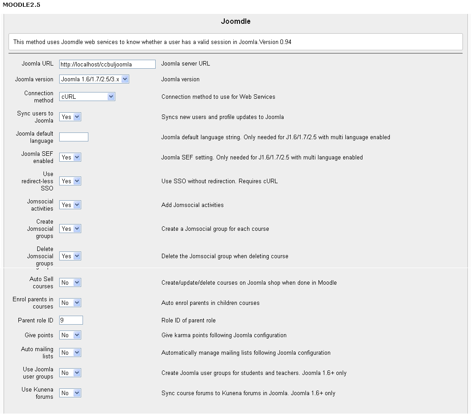Open the Use Kunena forums dropdown
Image resolution: width=471 pixels, height=414 pixels.
(70, 393)
